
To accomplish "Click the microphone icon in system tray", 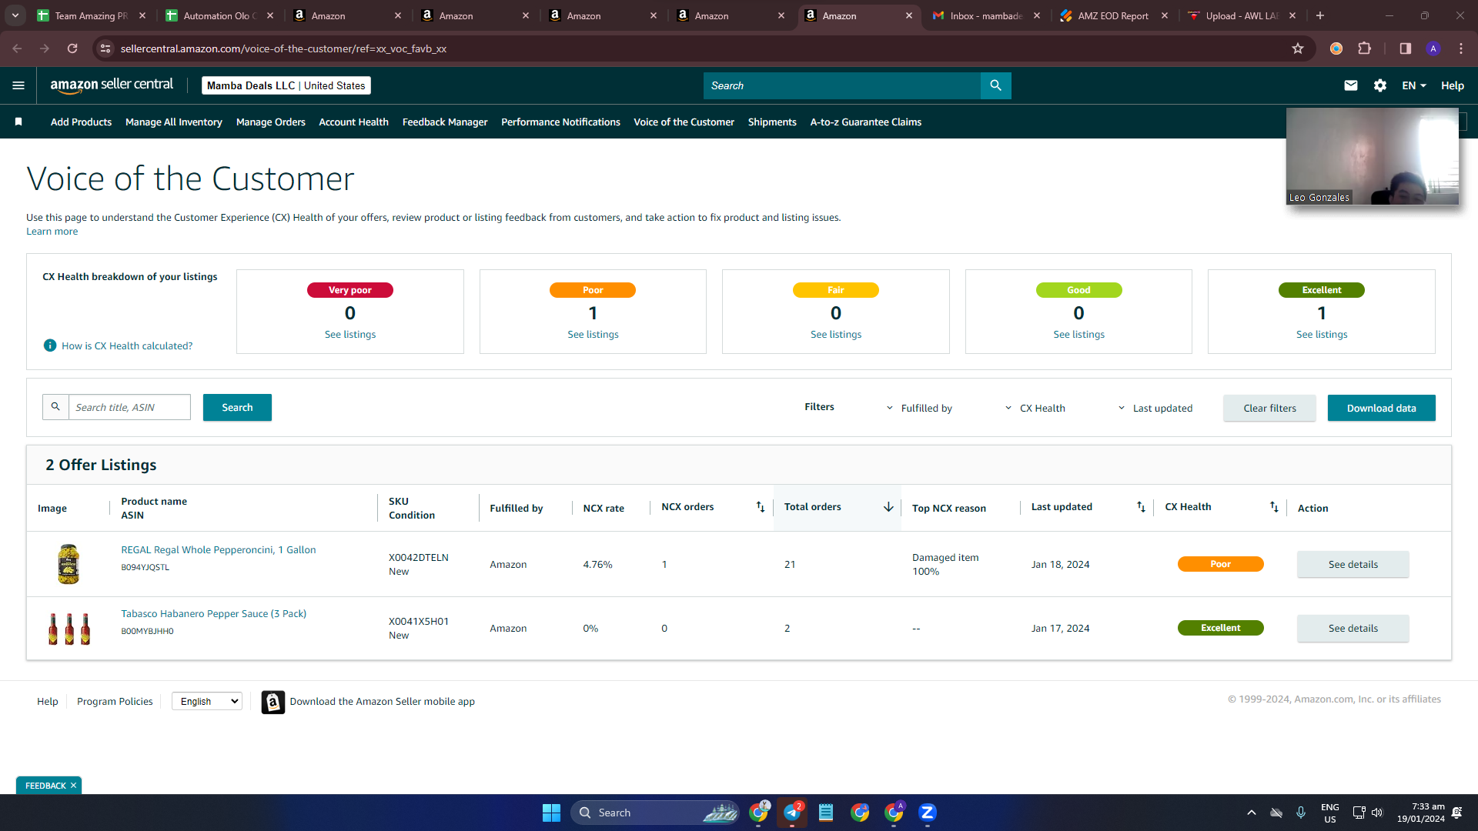I will 1301,813.
